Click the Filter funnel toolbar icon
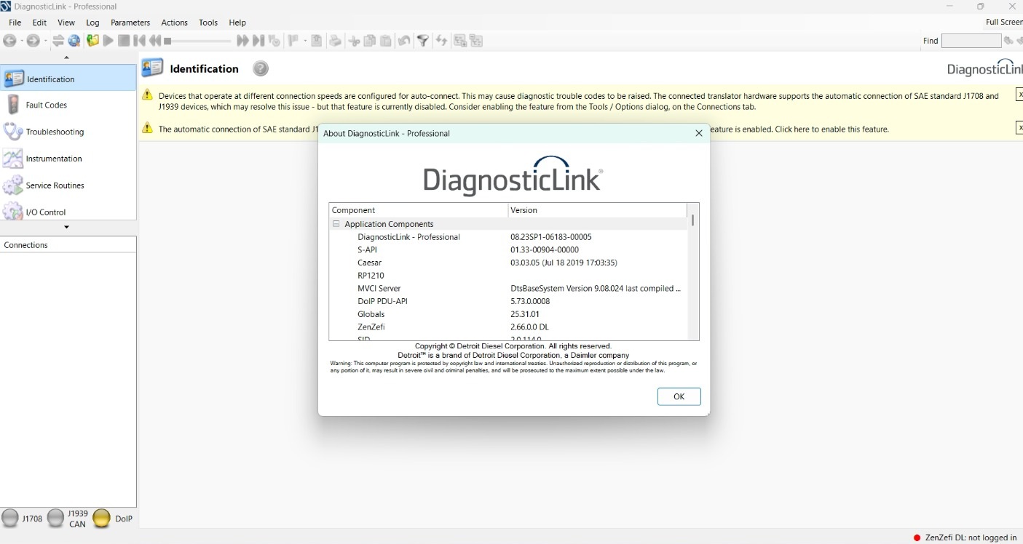The image size is (1023, 544). 422,41
